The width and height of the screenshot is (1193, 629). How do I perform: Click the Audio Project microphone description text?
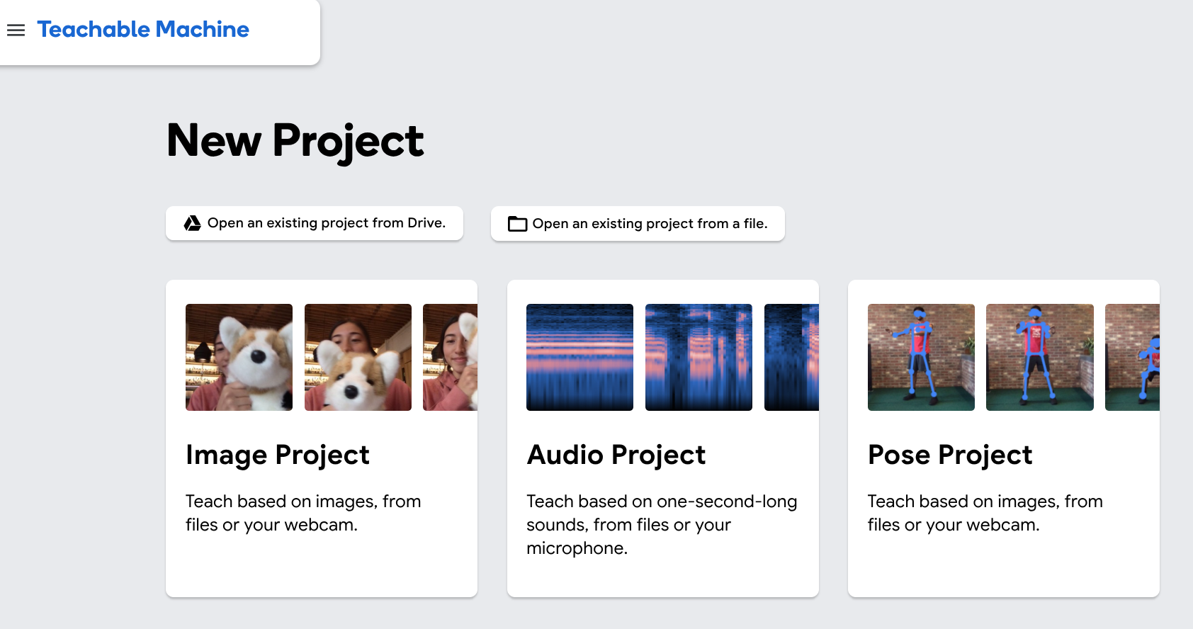coord(662,525)
